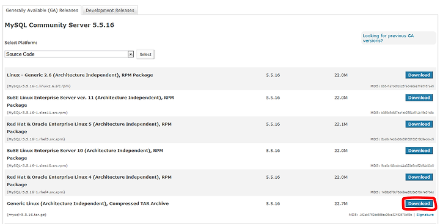This screenshot has width=440, height=224.
Task: Open the Signature link for the tar.gz
Action: click(425, 215)
